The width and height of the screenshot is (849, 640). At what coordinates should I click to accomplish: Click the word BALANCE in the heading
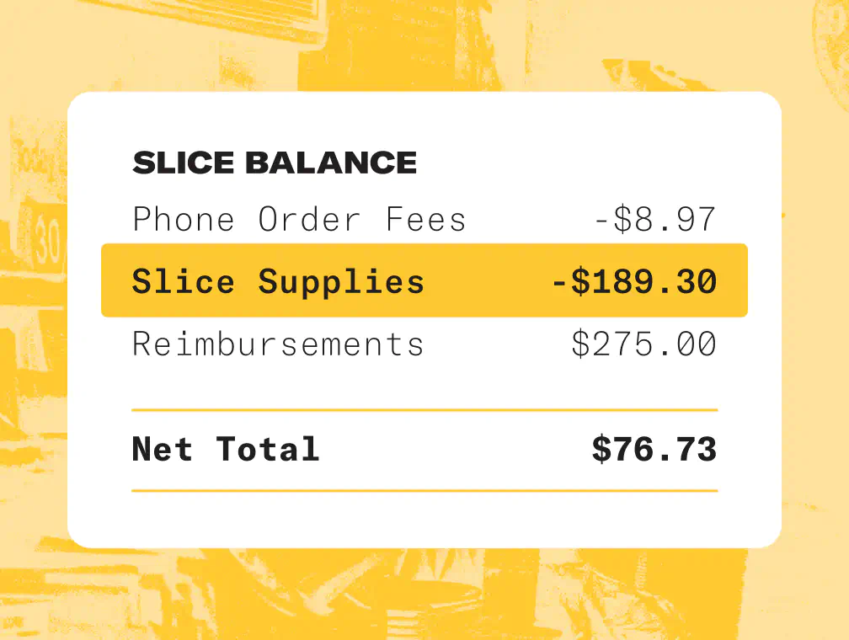[331, 163]
